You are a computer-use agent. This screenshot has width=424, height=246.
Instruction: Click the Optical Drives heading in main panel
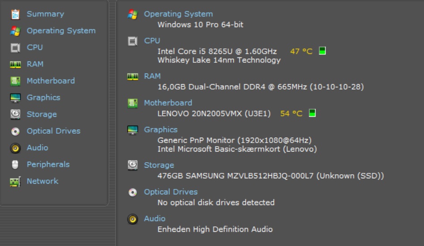coord(171,192)
